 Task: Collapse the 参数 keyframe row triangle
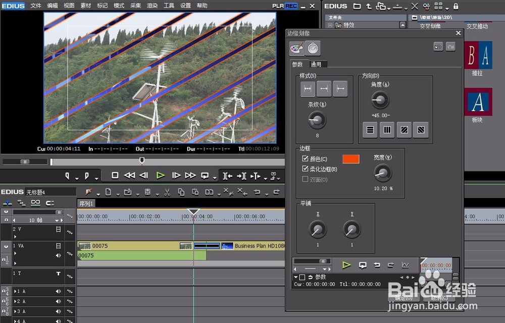pyautogui.click(x=295, y=277)
